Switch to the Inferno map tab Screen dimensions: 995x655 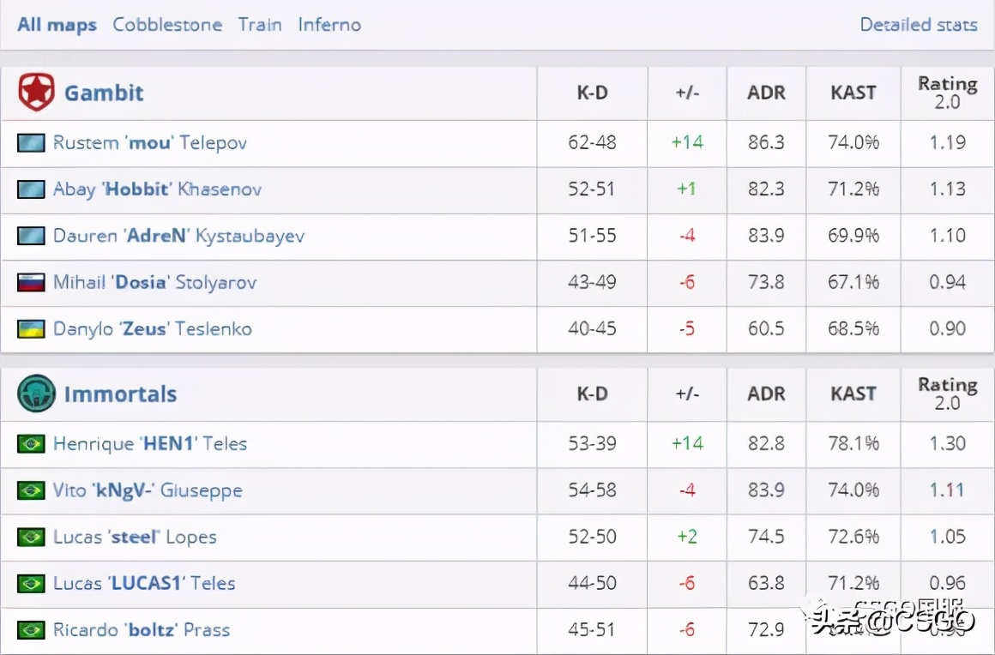(x=329, y=25)
